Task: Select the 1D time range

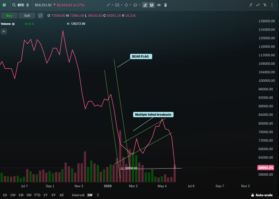Action: [5, 195]
